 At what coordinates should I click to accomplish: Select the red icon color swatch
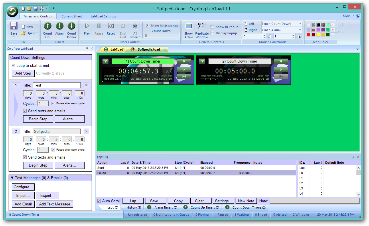point(308,35)
